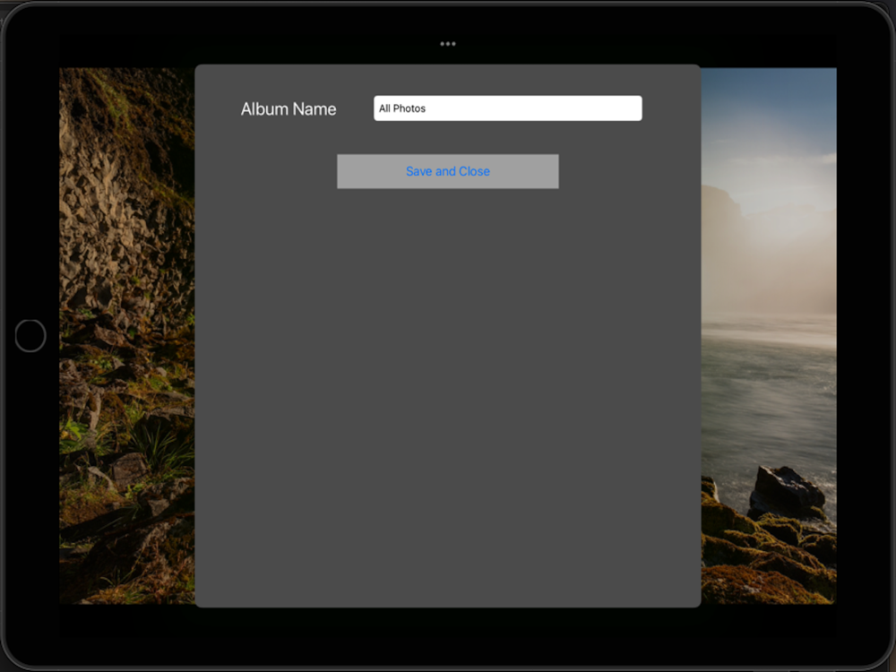Tap the three-dot multitasking indicator at top

tap(447, 43)
